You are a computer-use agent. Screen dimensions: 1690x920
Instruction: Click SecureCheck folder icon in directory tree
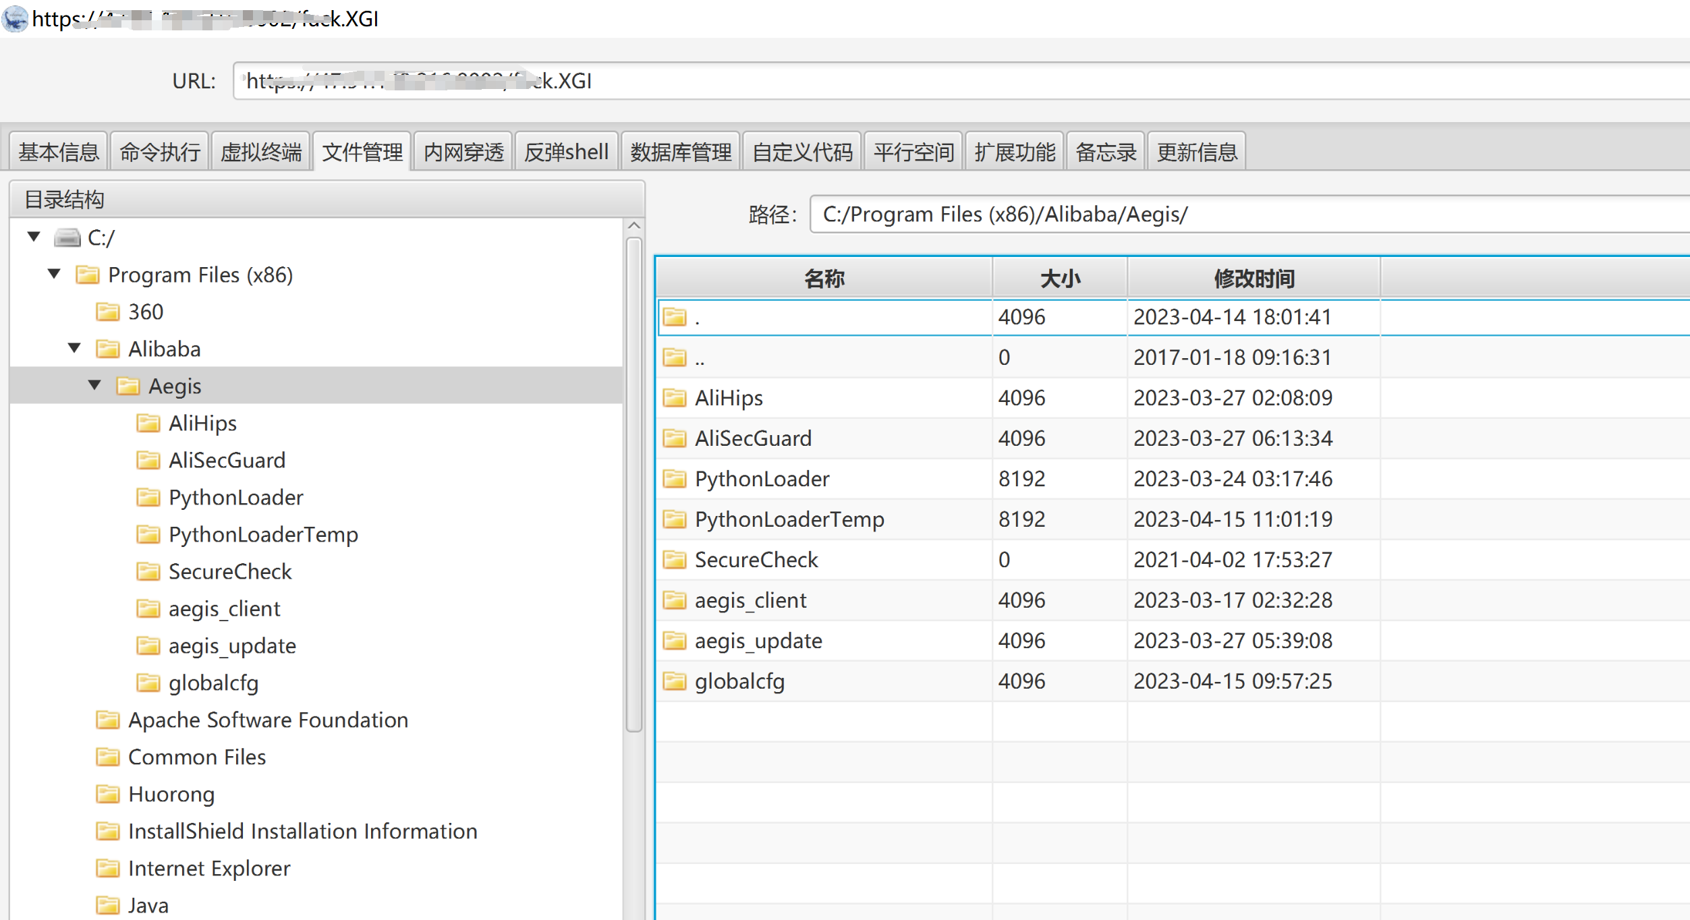[148, 571]
